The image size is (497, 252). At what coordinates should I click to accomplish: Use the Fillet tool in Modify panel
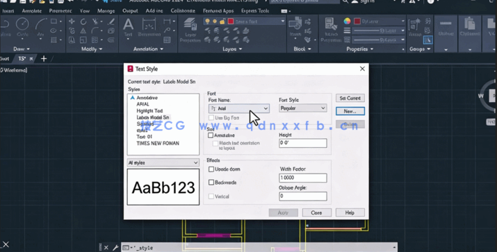point(95,31)
